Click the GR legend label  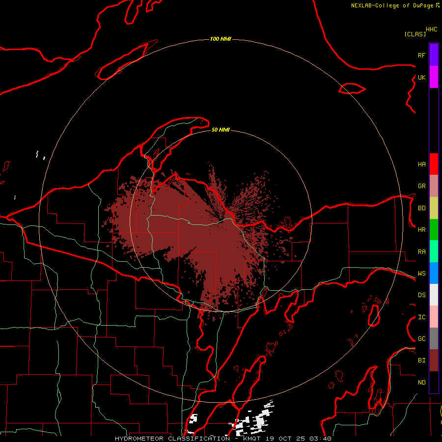point(421,186)
